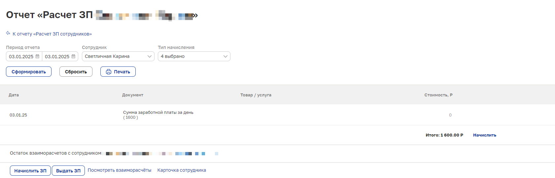Click the Сбросить button
The height and width of the screenshot is (178, 555).
[76, 72]
